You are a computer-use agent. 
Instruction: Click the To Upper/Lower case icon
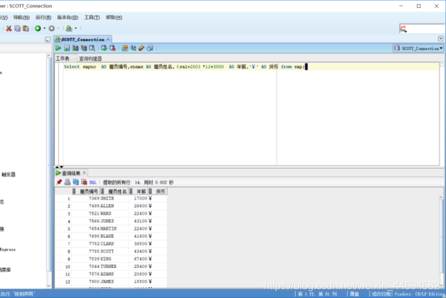point(133,48)
